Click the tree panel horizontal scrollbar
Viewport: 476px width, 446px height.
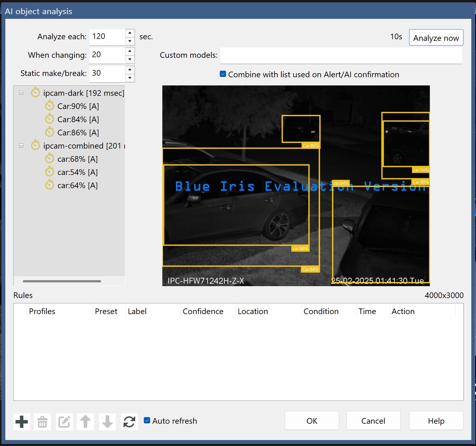62,281
